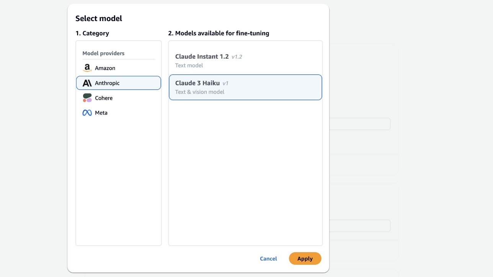This screenshot has width=493, height=277.
Task: Select the Claude 3 Haiku model
Action: [x=198, y=83]
